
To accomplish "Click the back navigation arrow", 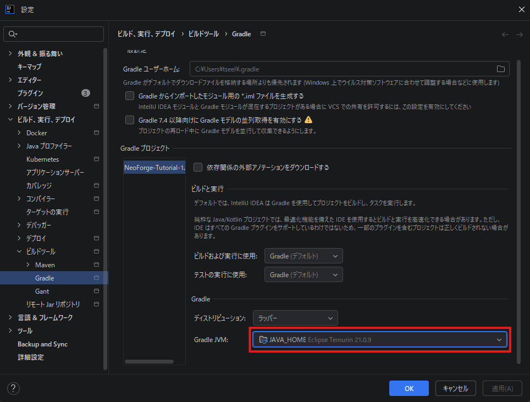I will click(x=505, y=34).
